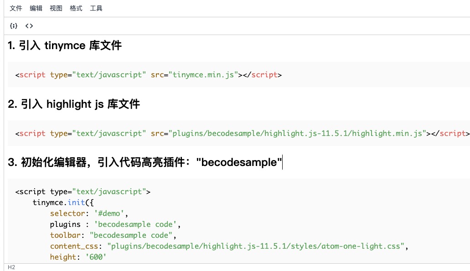Click the code sample {;} toolbar icon
470x271 pixels.
click(14, 26)
